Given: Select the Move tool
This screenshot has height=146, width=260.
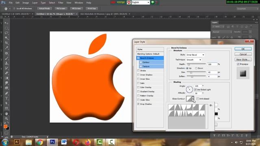Looking at the screenshot, I should (6, 23).
